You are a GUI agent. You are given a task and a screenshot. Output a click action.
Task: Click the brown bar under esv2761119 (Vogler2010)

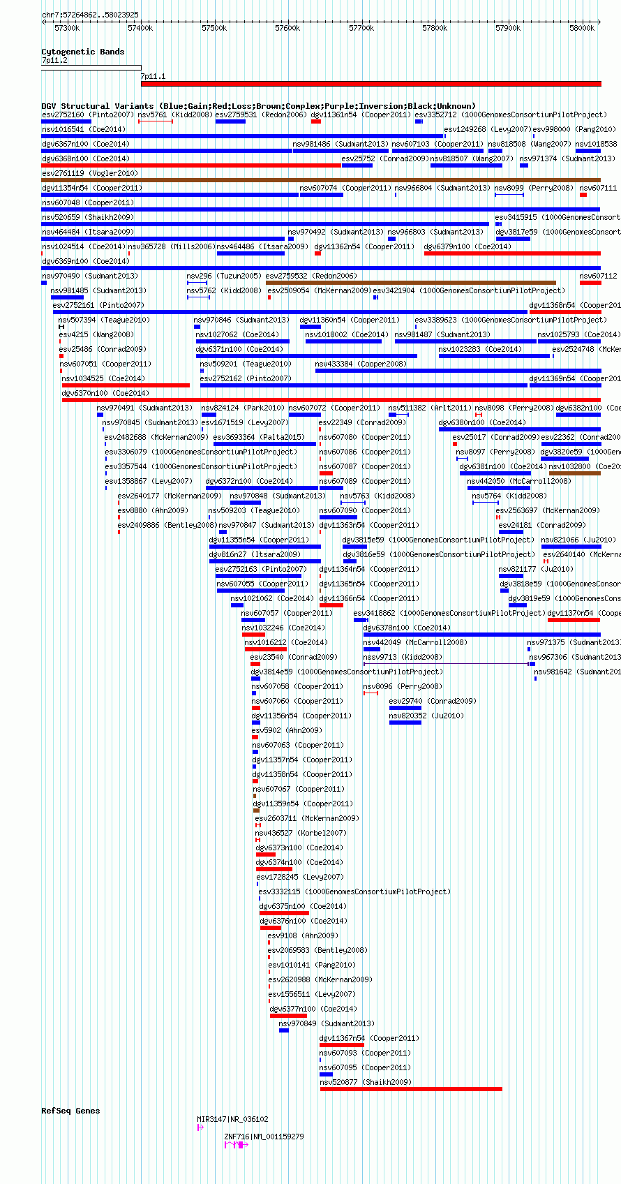[321, 180]
